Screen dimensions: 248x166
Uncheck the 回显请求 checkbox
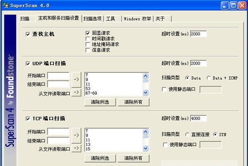[x=88, y=33]
